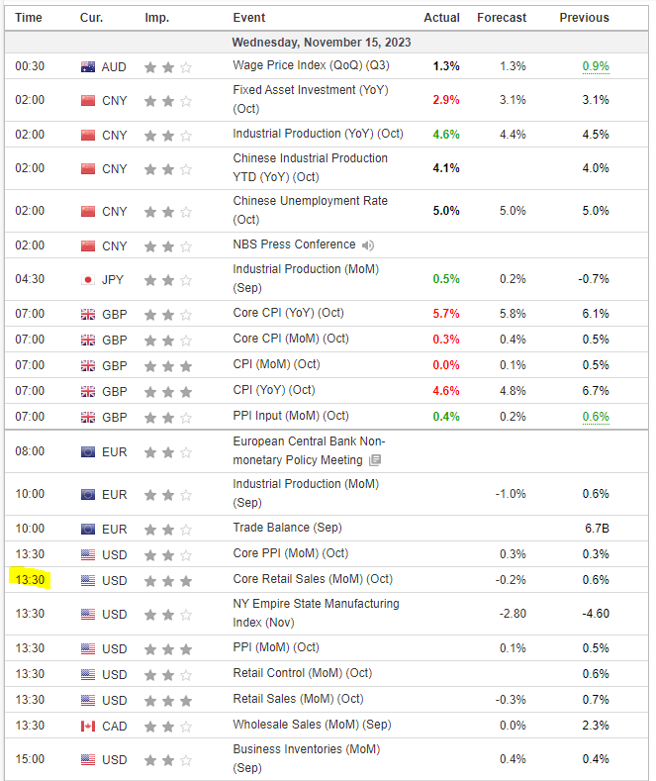Click the speaker icon beside NBS Press Conference

pos(368,245)
